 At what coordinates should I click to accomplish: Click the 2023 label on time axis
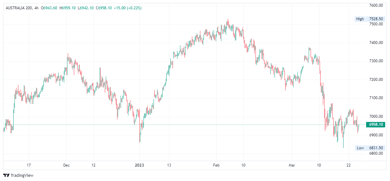(139, 165)
